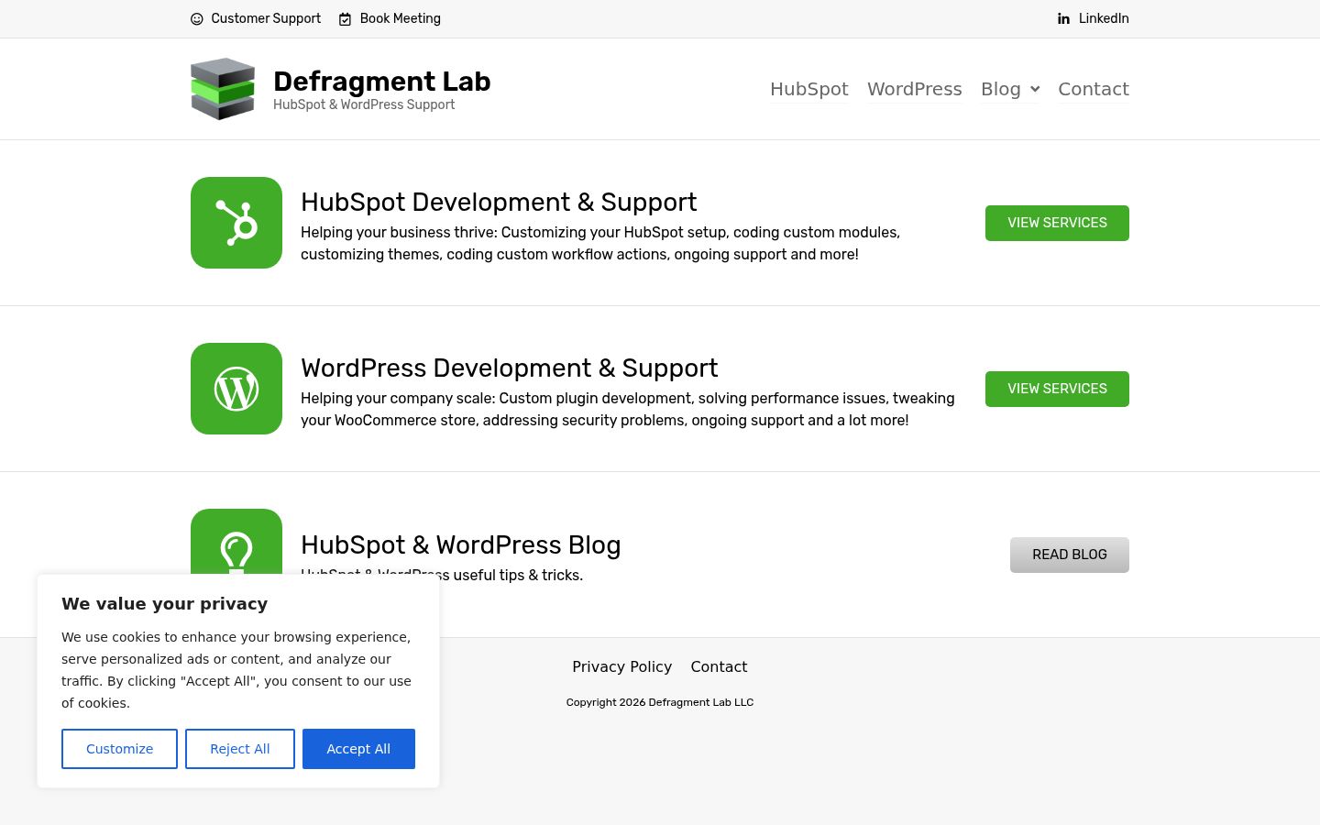Visit the LinkedIn link text
Viewport: 1320px width, 825px height.
click(1104, 18)
